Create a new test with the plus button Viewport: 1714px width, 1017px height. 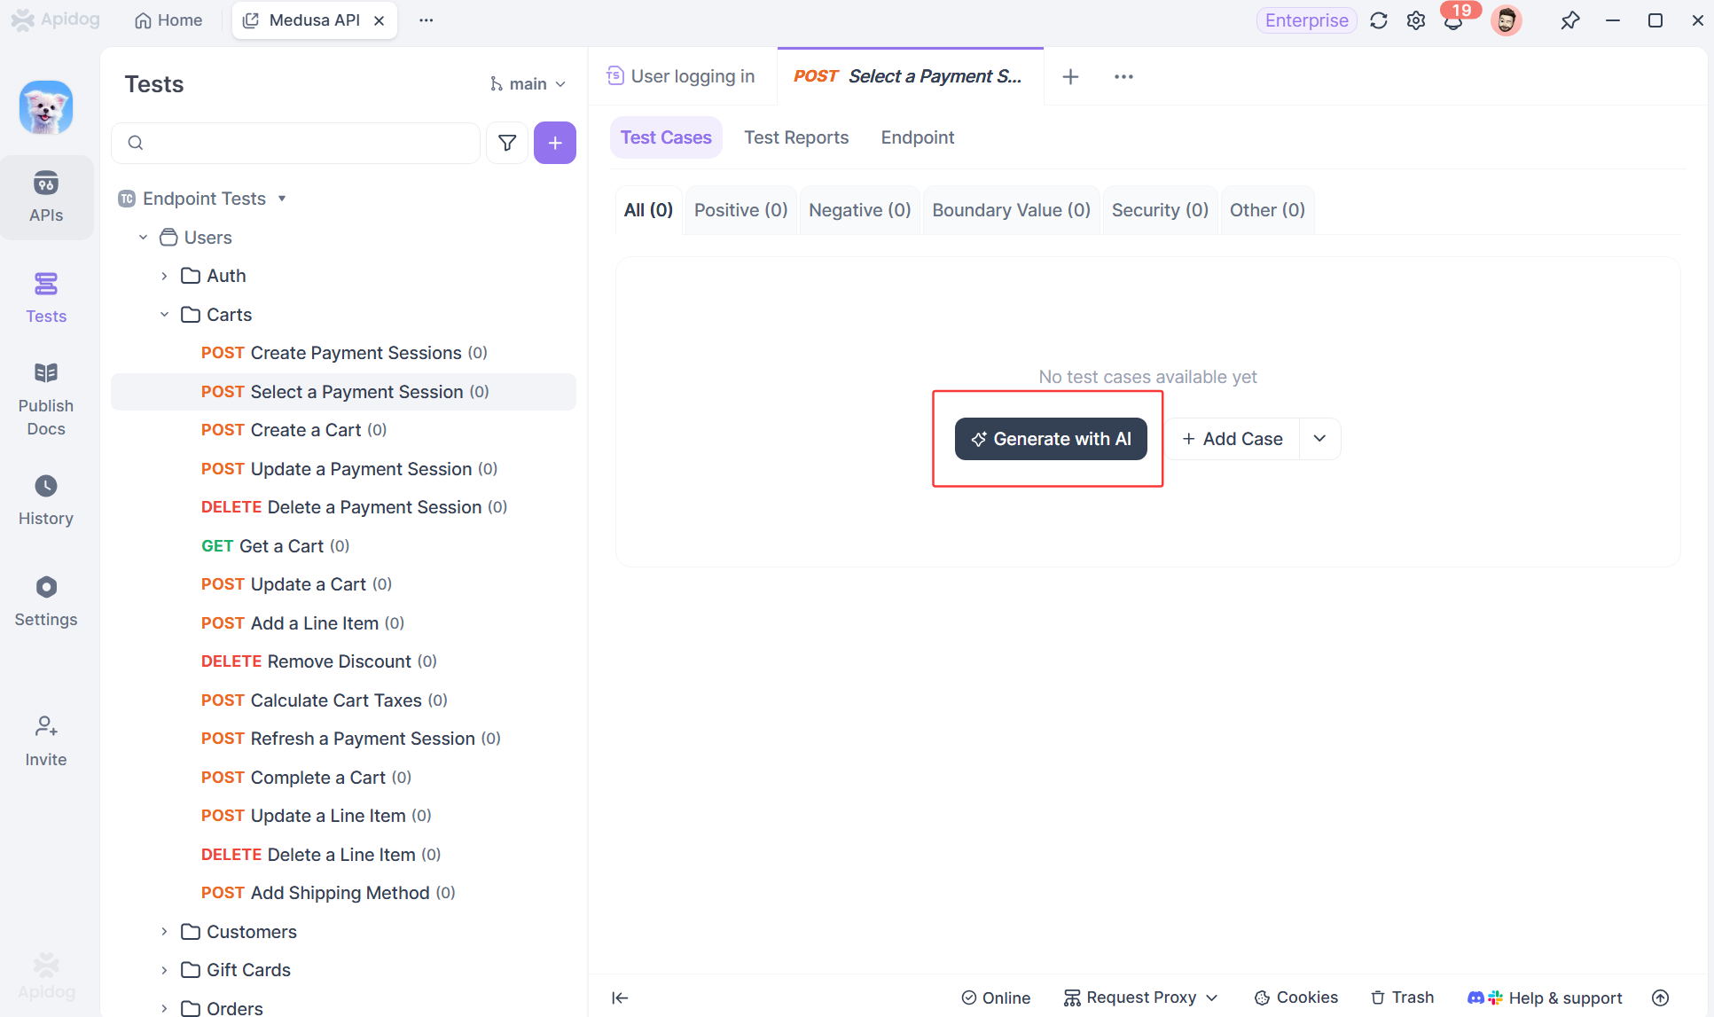tap(555, 143)
